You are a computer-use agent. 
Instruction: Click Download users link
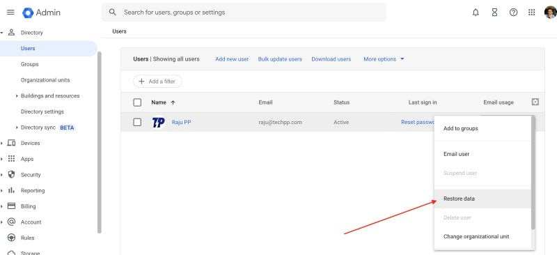pyautogui.click(x=331, y=59)
